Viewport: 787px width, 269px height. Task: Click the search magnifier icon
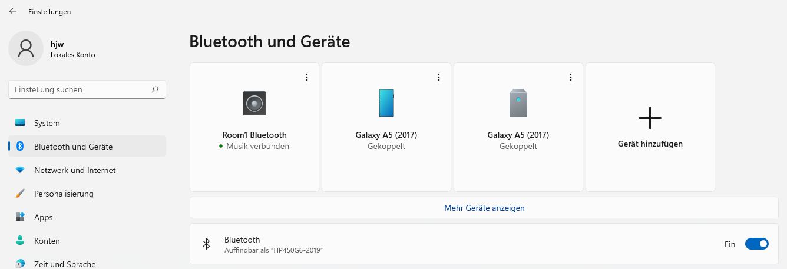(155, 89)
